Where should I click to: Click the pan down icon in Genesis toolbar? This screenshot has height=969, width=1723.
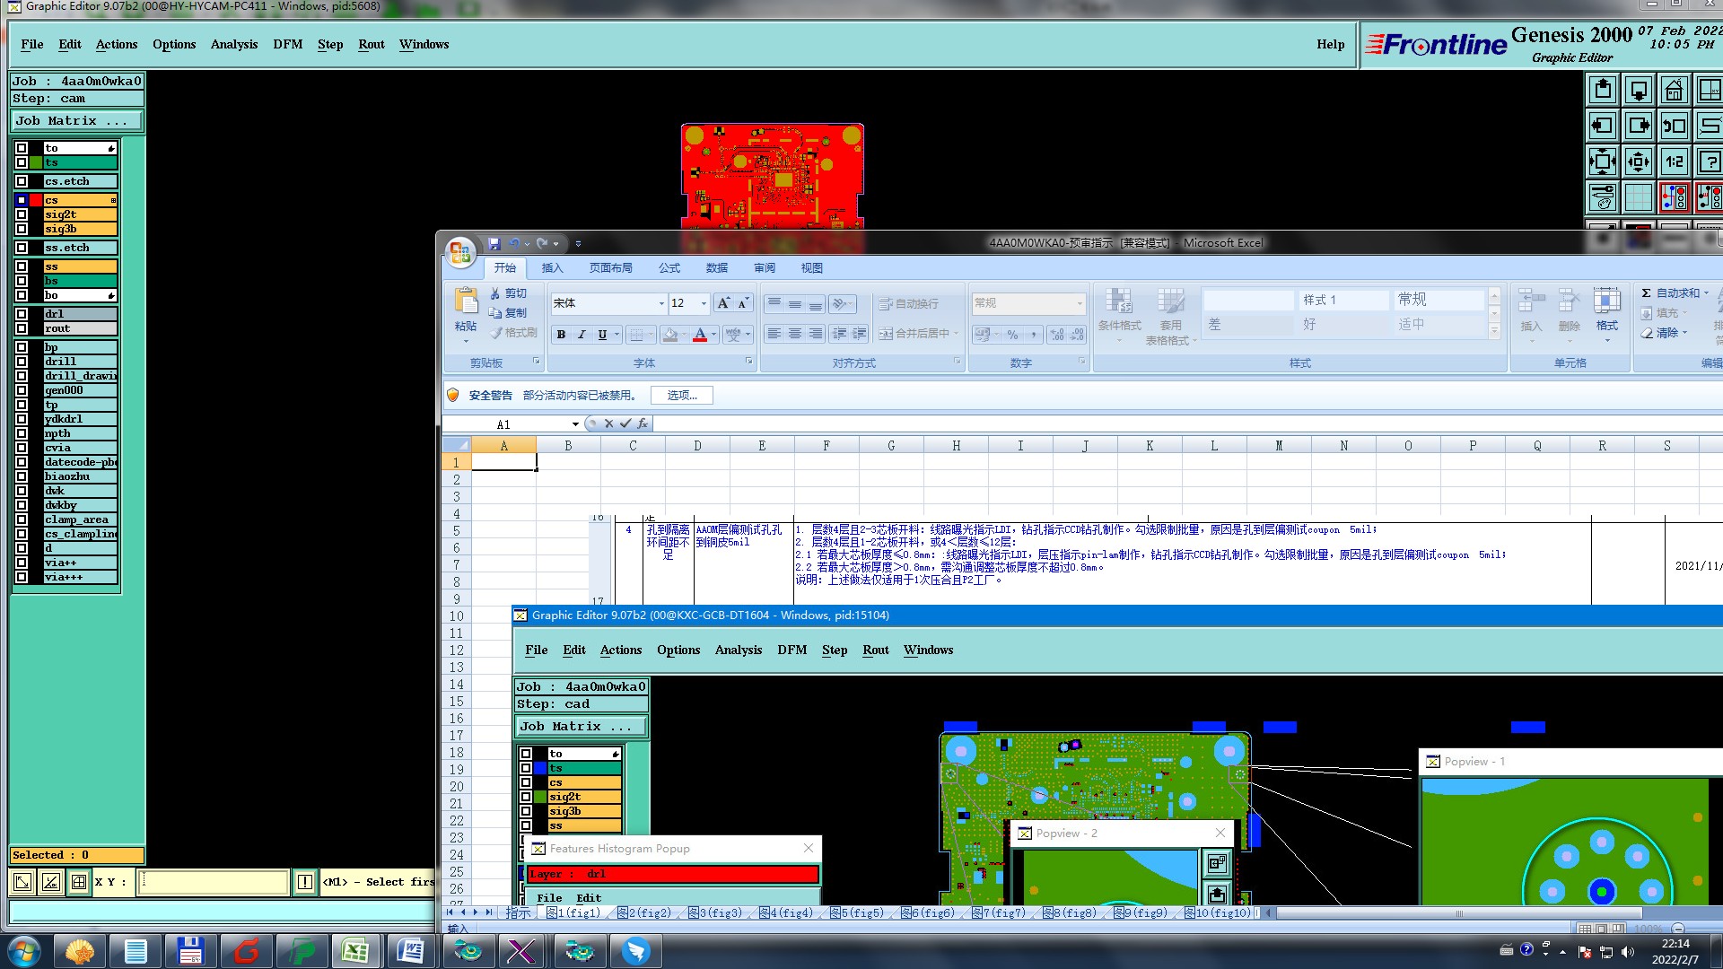point(1639,90)
